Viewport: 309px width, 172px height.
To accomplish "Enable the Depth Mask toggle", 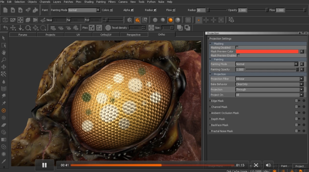I will tap(297, 119).
